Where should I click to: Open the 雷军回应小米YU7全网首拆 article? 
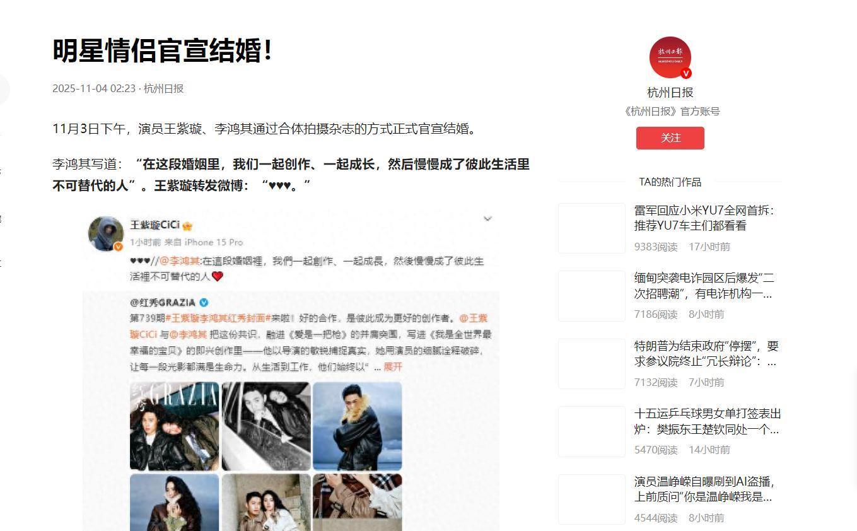pos(704,218)
